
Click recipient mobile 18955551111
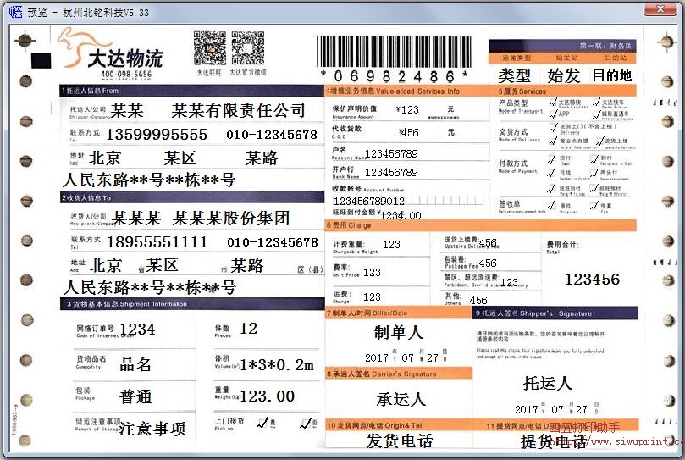157,241
